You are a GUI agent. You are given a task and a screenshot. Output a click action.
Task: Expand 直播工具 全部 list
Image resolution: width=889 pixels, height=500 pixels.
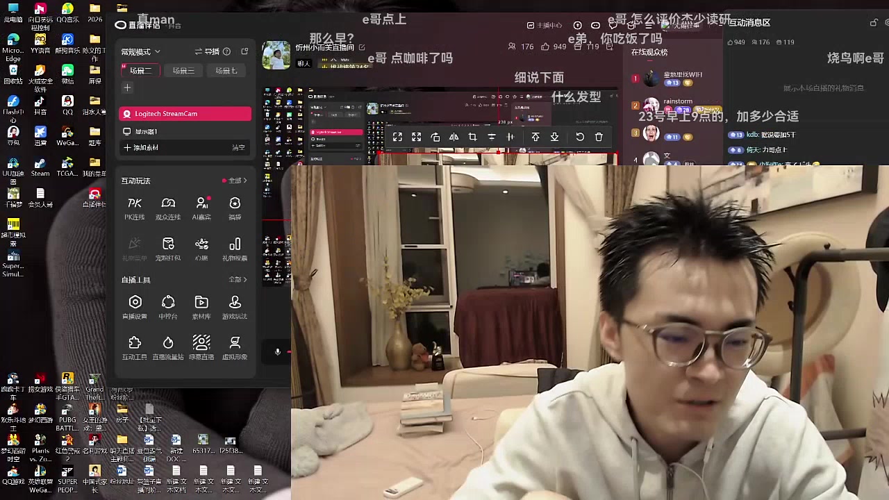pos(238,280)
